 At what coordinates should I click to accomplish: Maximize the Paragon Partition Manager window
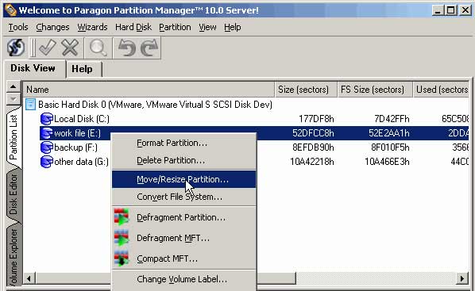tap(450, 10)
